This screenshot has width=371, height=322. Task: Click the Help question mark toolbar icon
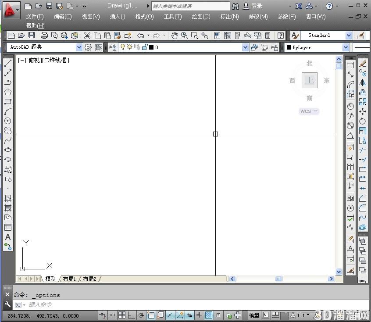click(280, 36)
